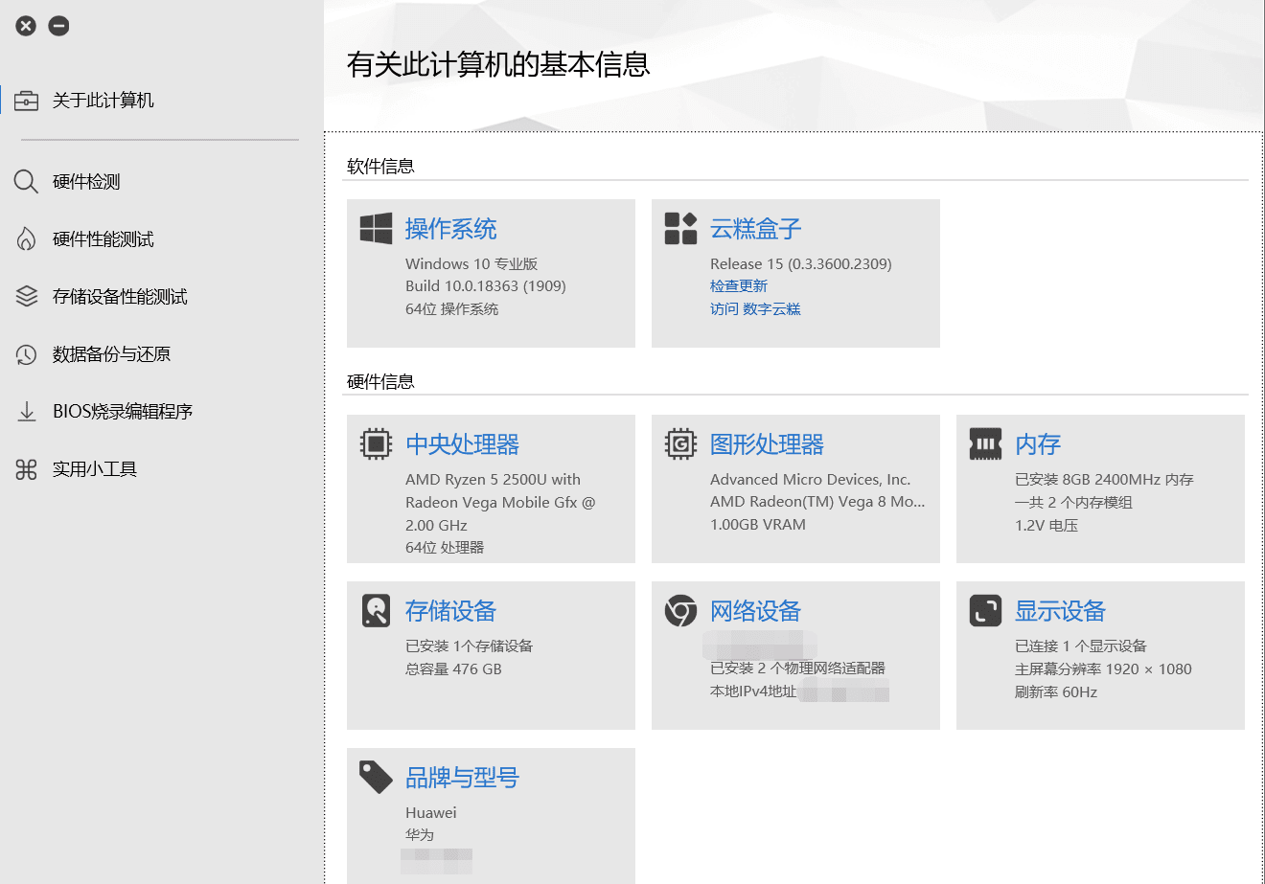
Task: Click the command symbol icon beside 实用小工具
Action: (26, 469)
